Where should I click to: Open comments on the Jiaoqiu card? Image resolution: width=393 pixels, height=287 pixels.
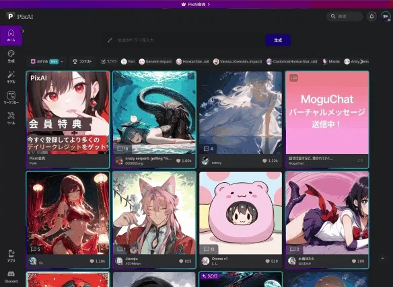[122, 249]
